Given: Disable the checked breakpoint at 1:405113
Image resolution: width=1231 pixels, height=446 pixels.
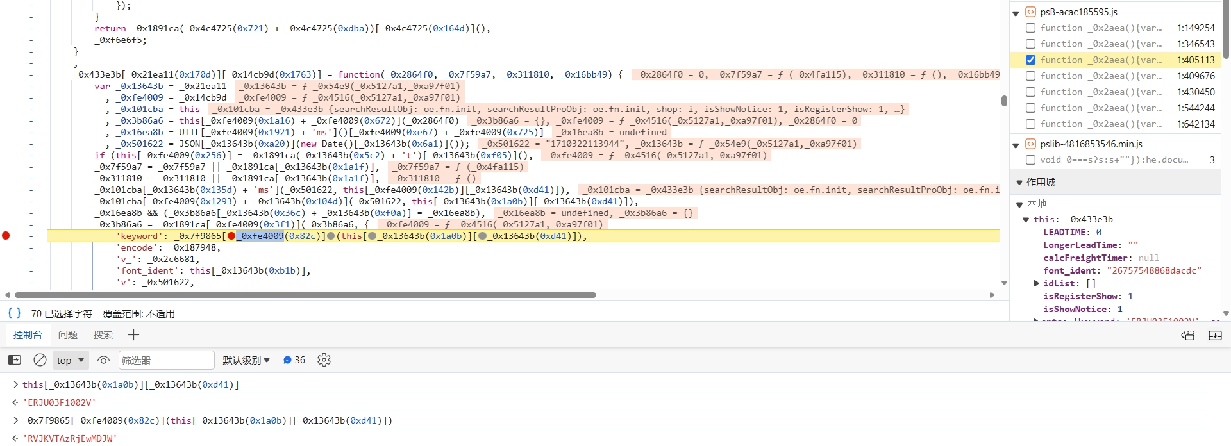Looking at the screenshot, I should coord(1030,60).
